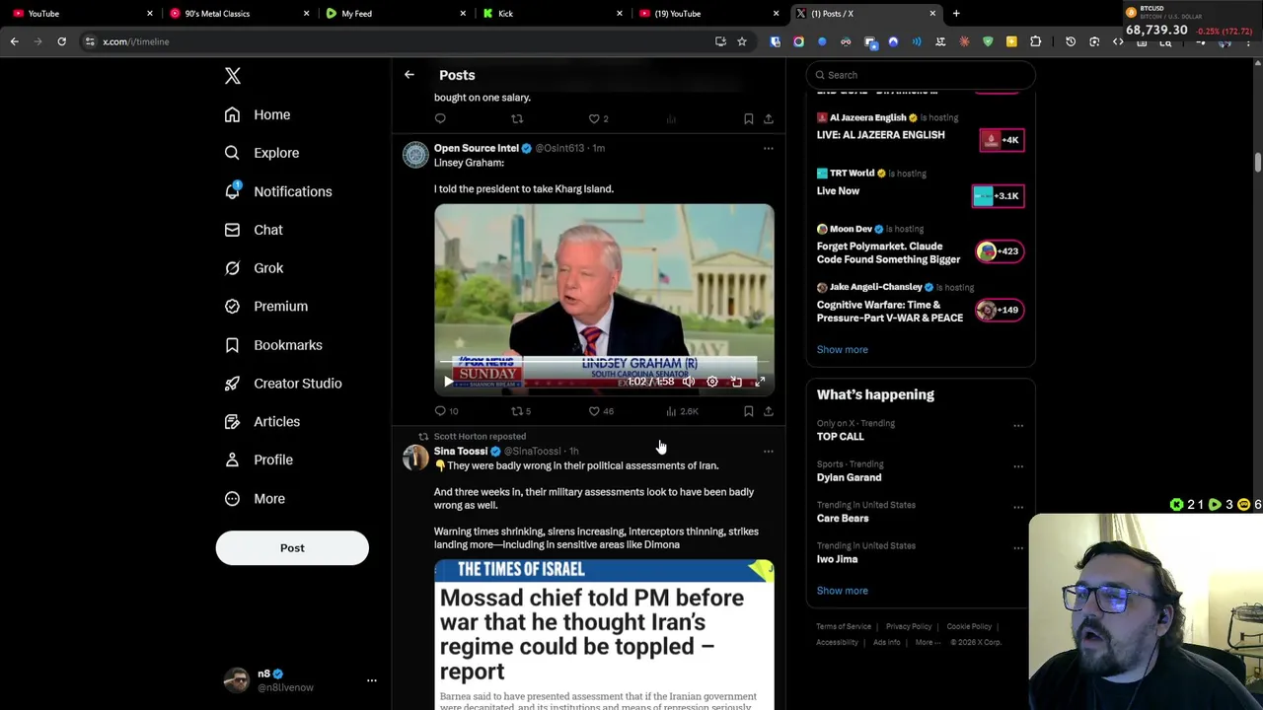Open Dylan Garand trend
Image resolution: width=1263 pixels, height=710 pixels.
(x=849, y=478)
